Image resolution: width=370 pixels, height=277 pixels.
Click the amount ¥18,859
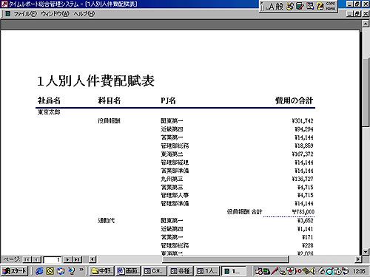[304, 146]
